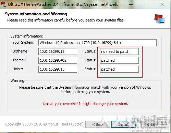Click the 'Themeui:' label
This screenshot has height=133, width=171.
point(20,60)
